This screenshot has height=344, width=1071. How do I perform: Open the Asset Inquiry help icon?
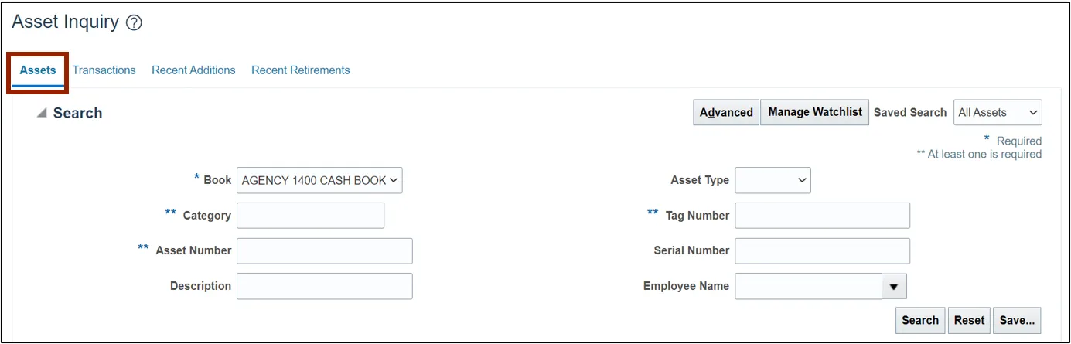click(x=134, y=23)
